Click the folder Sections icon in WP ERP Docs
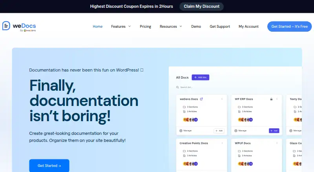The height and width of the screenshot is (172, 314). tap(239, 107)
